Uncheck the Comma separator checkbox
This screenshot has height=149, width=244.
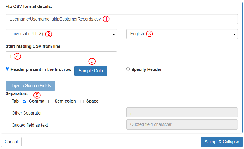[x=25, y=101]
